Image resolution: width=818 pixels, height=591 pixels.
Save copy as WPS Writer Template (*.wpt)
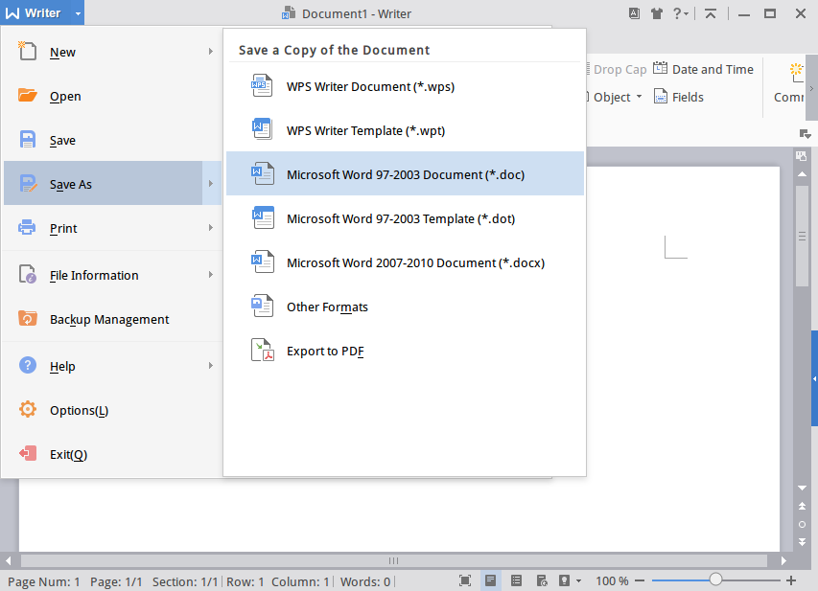coord(405,129)
